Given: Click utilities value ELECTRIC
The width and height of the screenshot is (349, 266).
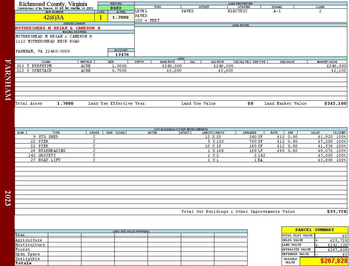Looking at the screenshot, I should click(238, 11).
